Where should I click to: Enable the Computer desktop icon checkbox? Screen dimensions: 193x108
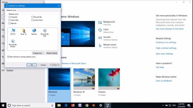tap(10, 17)
